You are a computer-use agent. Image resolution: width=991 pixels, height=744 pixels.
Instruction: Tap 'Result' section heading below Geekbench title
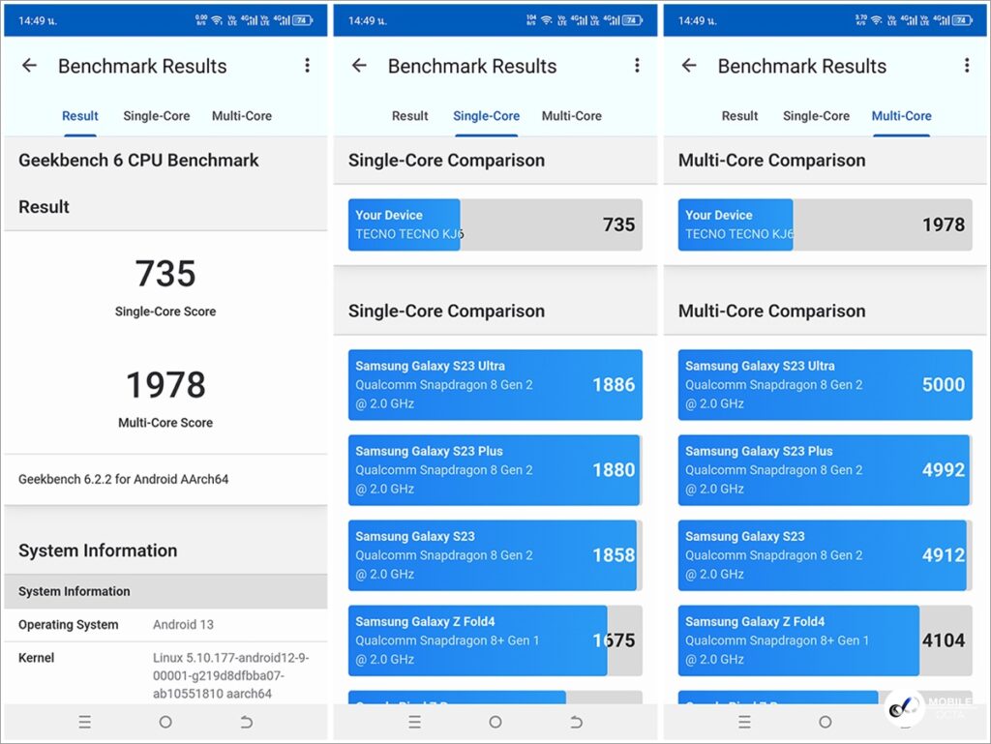tap(44, 207)
